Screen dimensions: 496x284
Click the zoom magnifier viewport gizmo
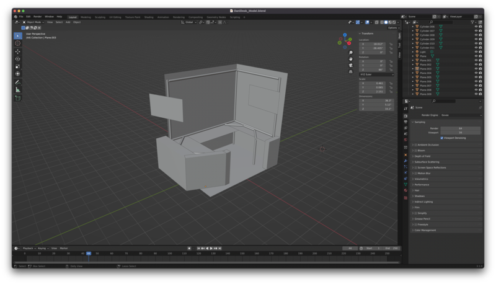click(351, 53)
